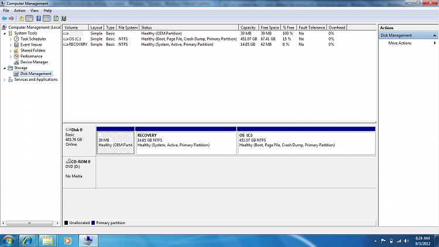Click the Up One Level folder icon
Screen dimensions: 439x247
click(x=22, y=19)
